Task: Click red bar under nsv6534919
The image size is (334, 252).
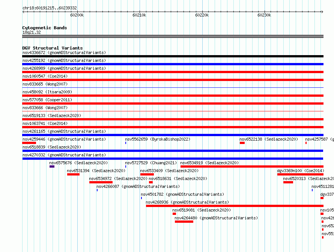Action: pos(252,166)
